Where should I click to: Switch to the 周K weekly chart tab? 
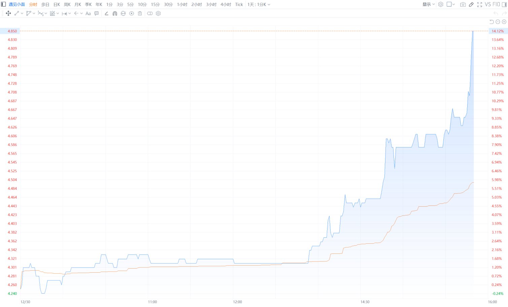coord(67,4)
